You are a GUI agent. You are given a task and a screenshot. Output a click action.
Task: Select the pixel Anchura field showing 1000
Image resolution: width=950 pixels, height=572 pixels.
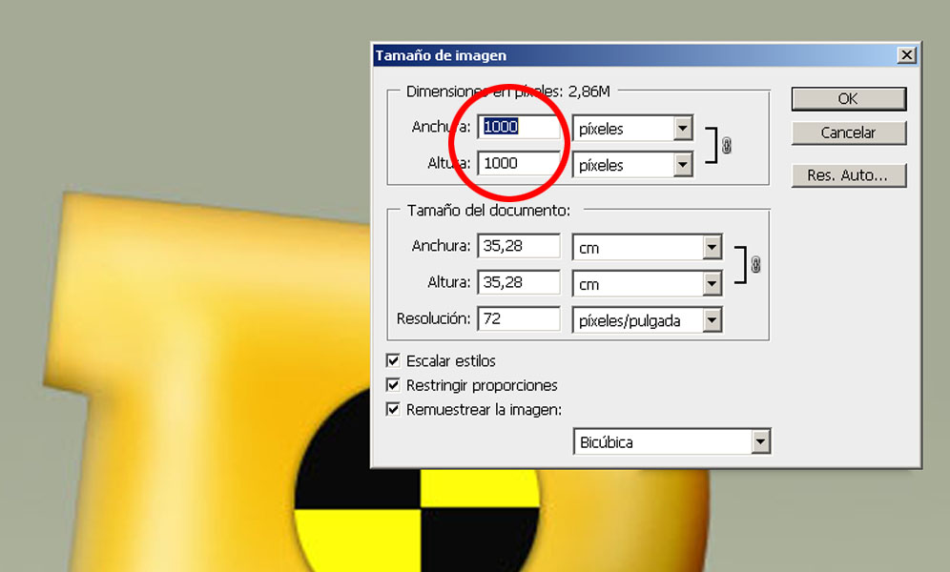(519, 127)
